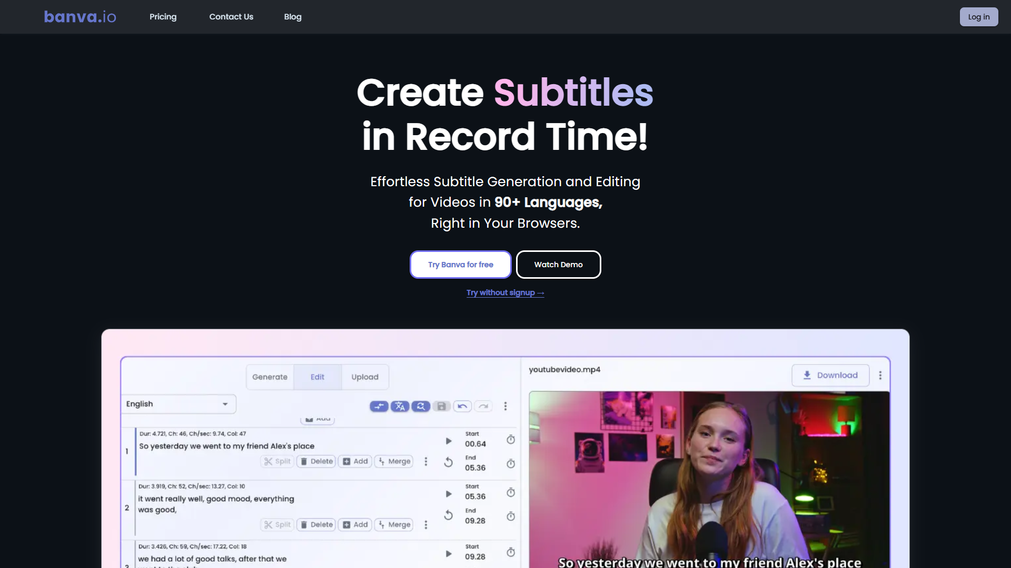Click Merge in subtitle line 2
Viewport: 1011px width, 568px height.
394,525
